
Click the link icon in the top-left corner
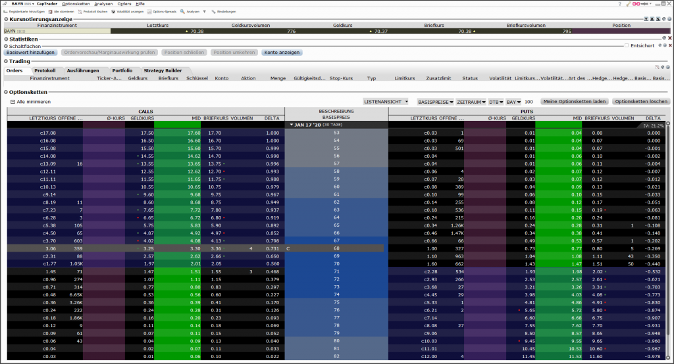click(x=5, y=4)
